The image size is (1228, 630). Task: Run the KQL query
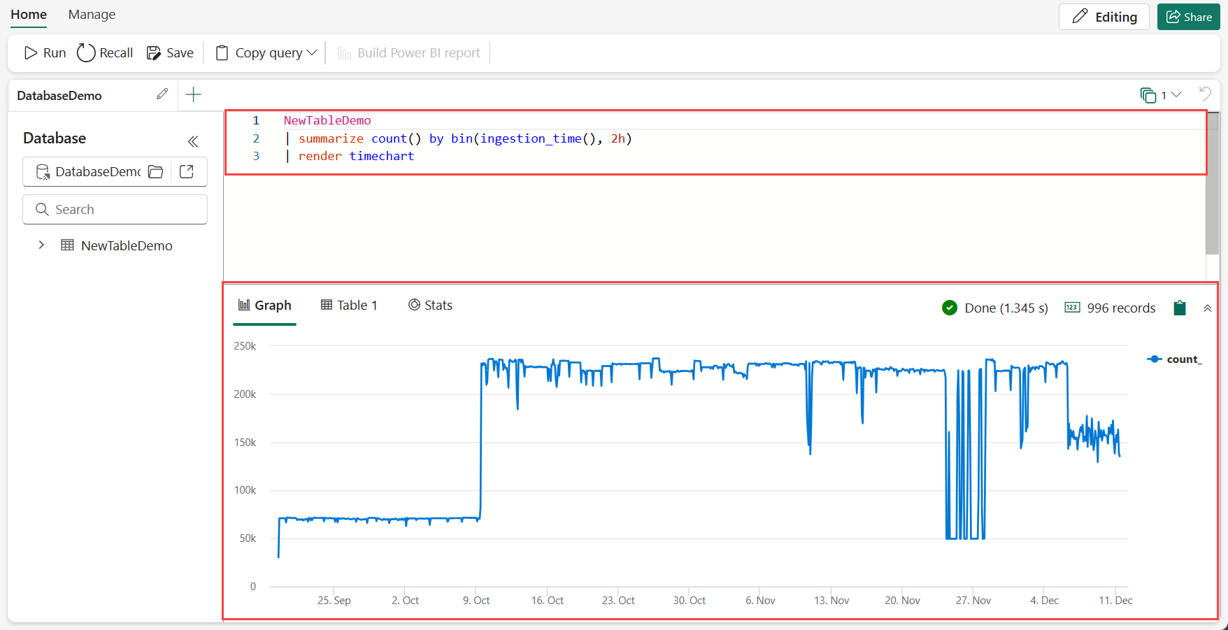[45, 53]
